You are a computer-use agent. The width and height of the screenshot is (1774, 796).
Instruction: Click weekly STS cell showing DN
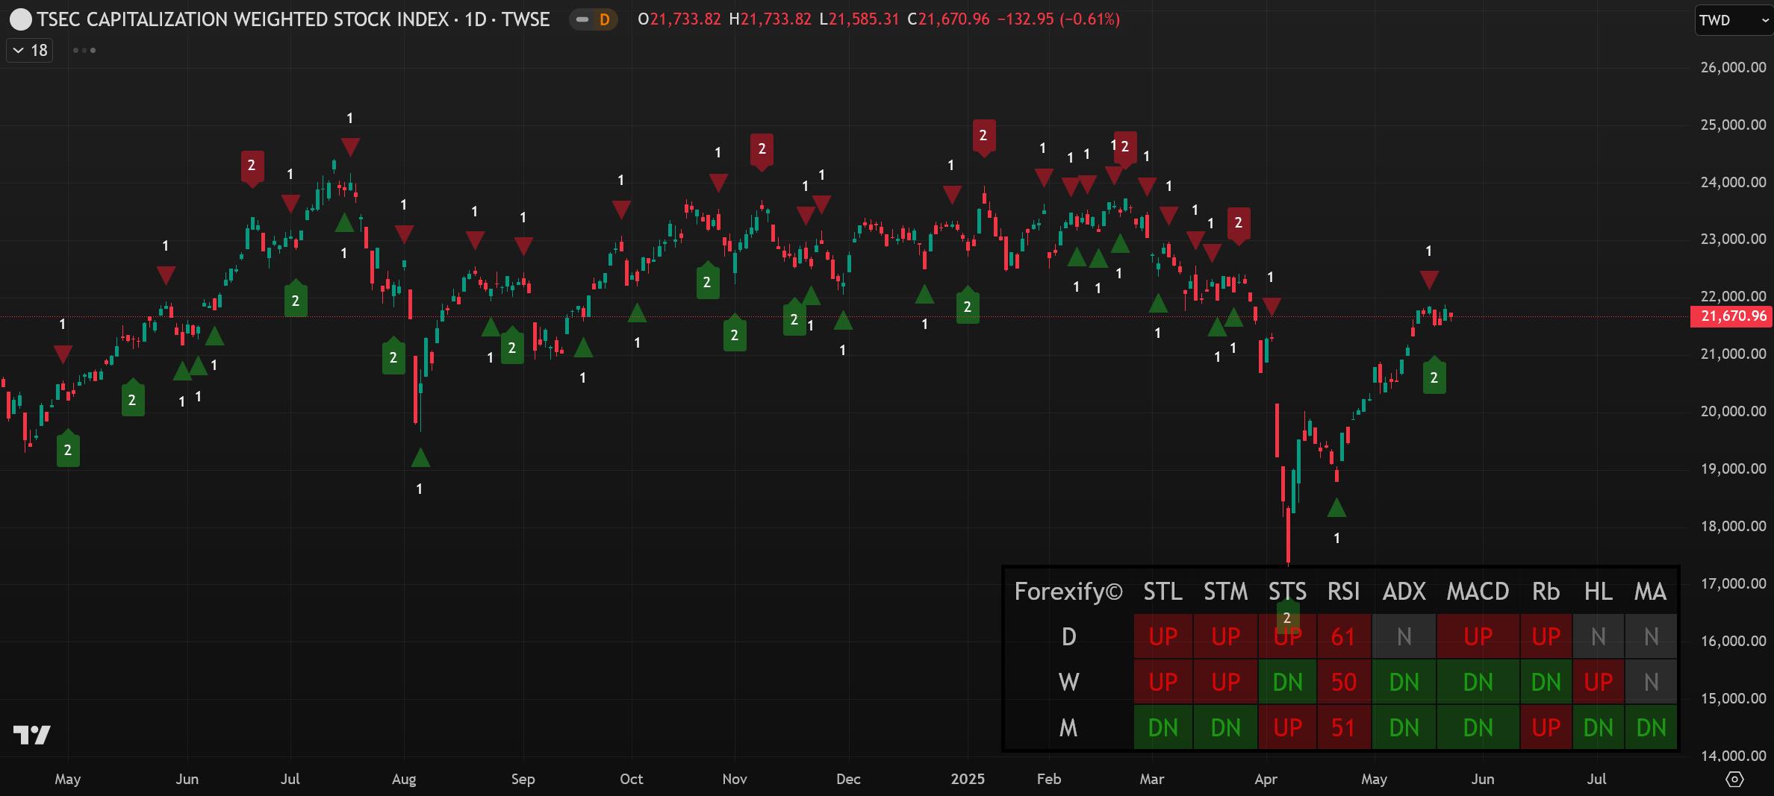1287,682
